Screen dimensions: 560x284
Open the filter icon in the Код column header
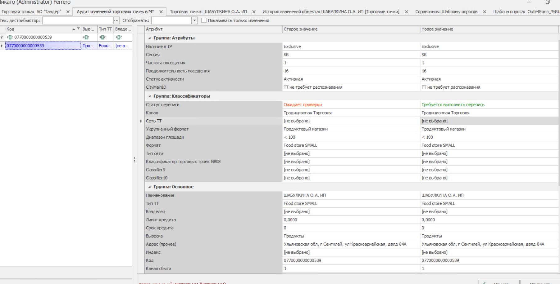(78, 28)
